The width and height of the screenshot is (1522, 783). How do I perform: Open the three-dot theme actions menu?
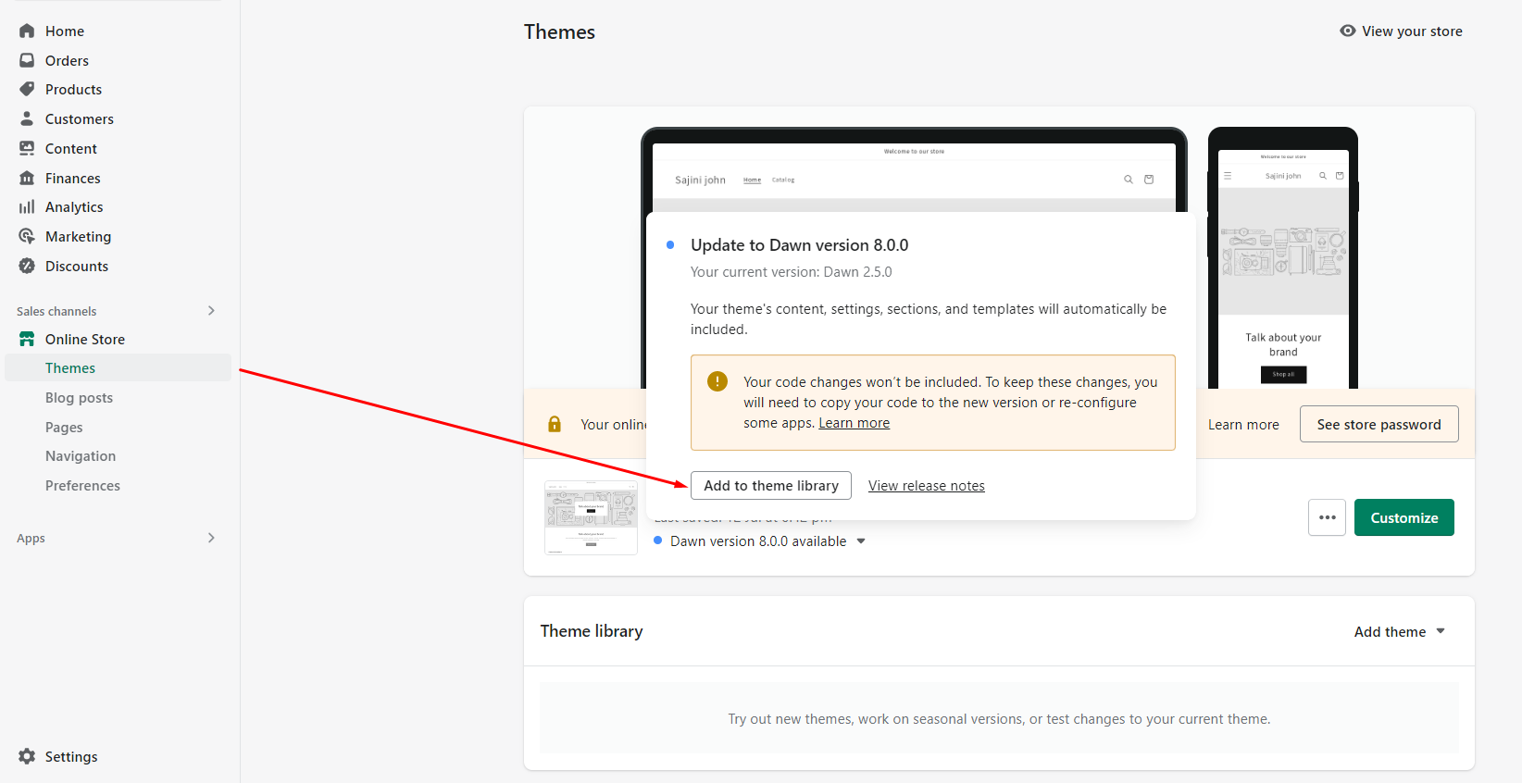coord(1327,517)
